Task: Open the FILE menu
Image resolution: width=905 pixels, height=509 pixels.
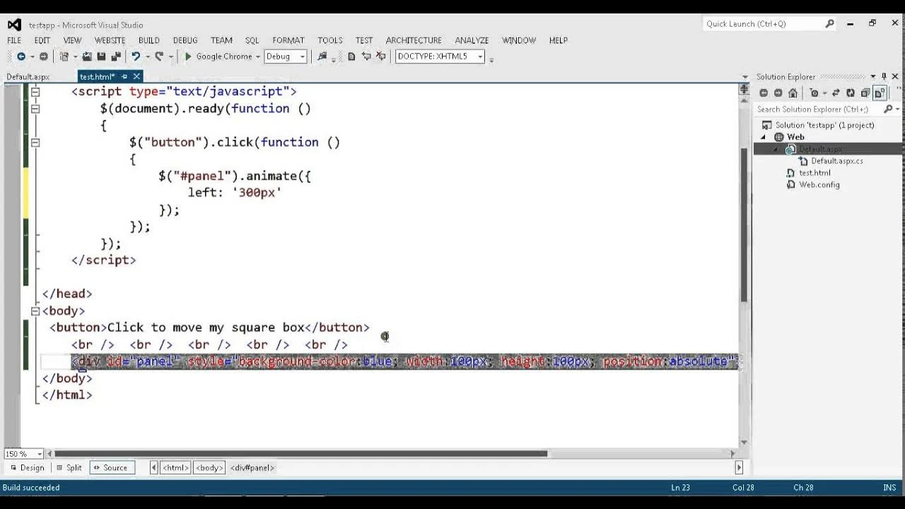Action: (x=14, y=40)
